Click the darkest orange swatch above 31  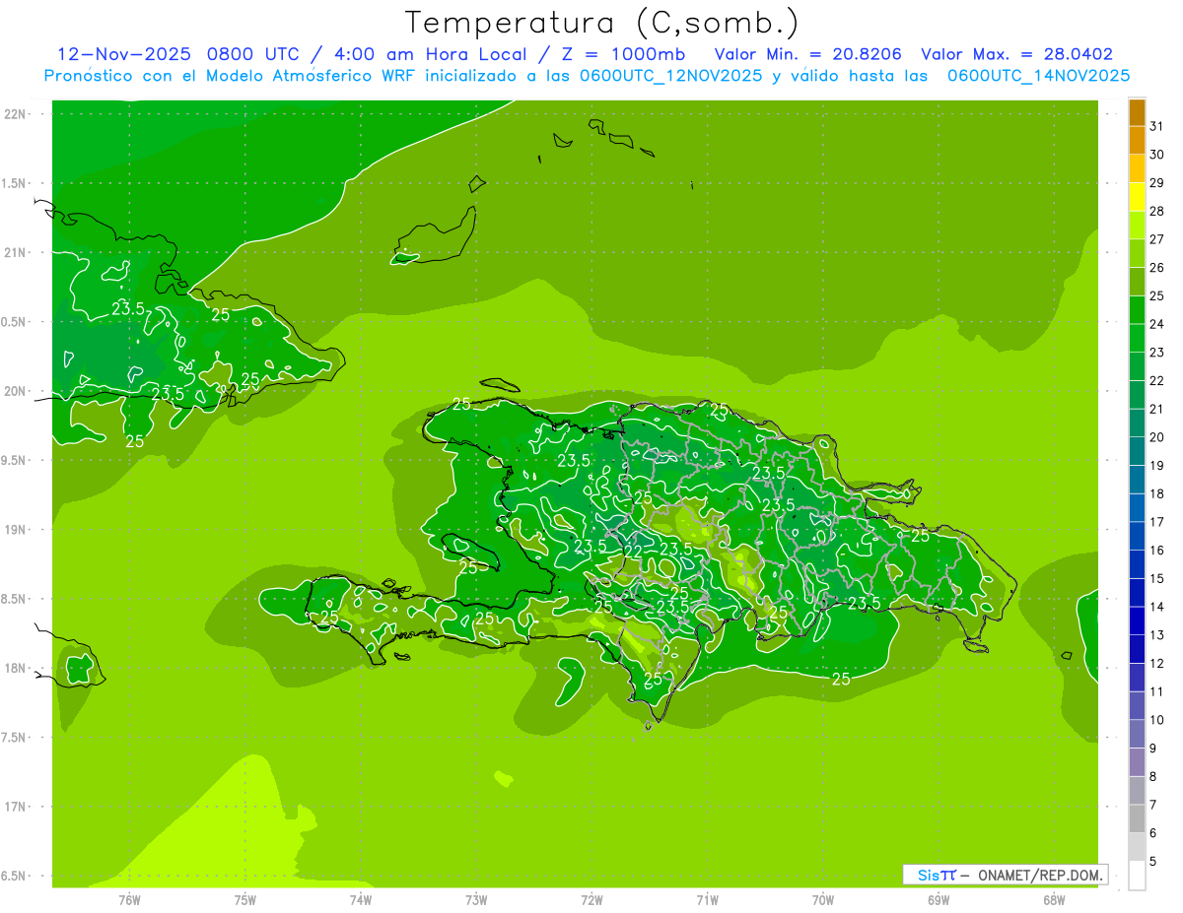tap(1137, 113)
